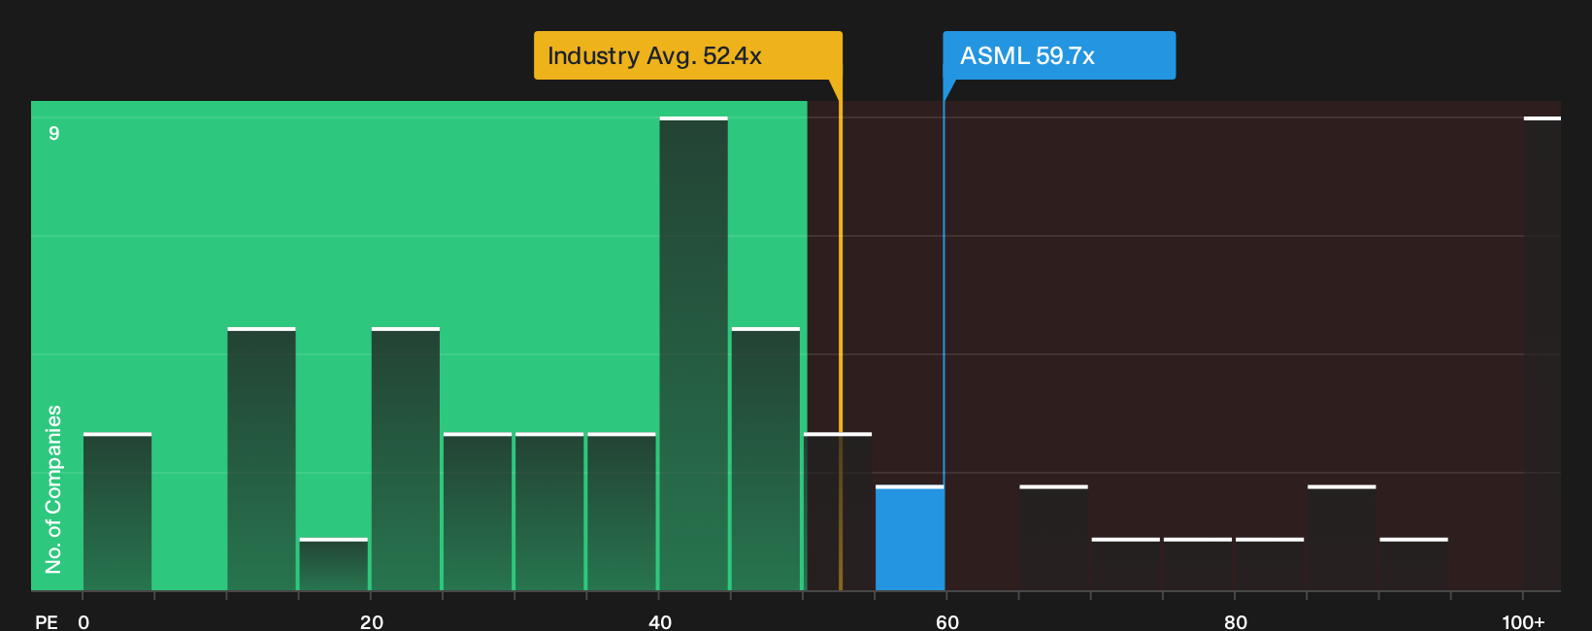Image resolution: width=1592 pixels, height=631 pixels.
Task: Click the x-axis label 40
Action: click(660, 621)
